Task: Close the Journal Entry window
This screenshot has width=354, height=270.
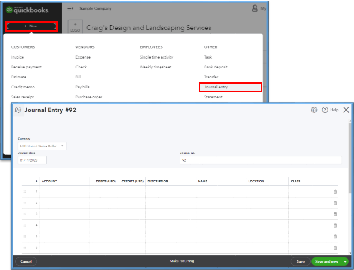Action: [x=346, y=110]
